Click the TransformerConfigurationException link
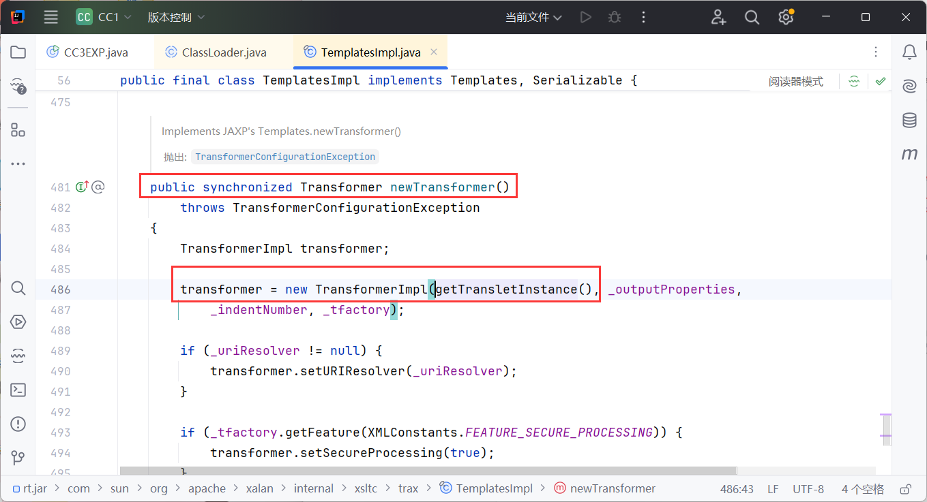Screen dimensions: 927x502 tap(285, 157)
